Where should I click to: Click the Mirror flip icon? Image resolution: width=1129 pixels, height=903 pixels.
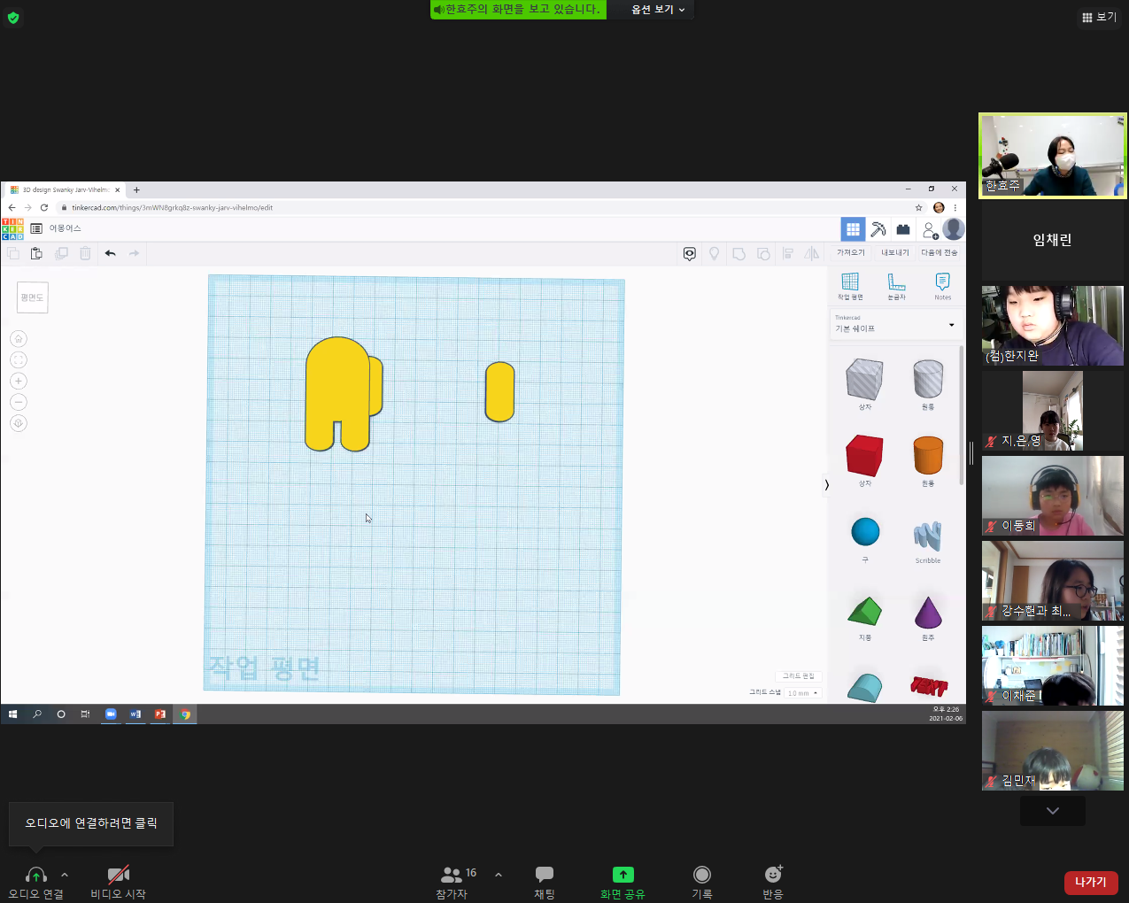click(x=812, y=254)
